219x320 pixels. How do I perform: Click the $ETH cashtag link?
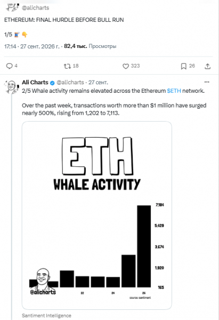[x=174, y=91]
